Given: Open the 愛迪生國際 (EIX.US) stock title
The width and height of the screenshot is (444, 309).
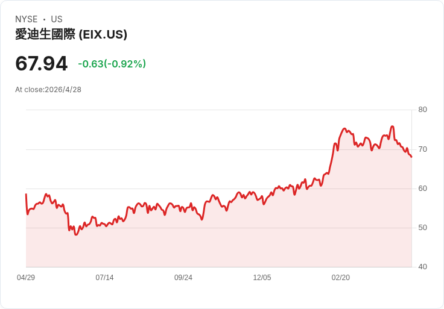Looking at the screenshot, I should [x=71, y=34].
